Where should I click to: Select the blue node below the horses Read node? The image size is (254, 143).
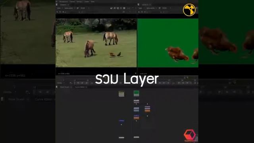121,121
